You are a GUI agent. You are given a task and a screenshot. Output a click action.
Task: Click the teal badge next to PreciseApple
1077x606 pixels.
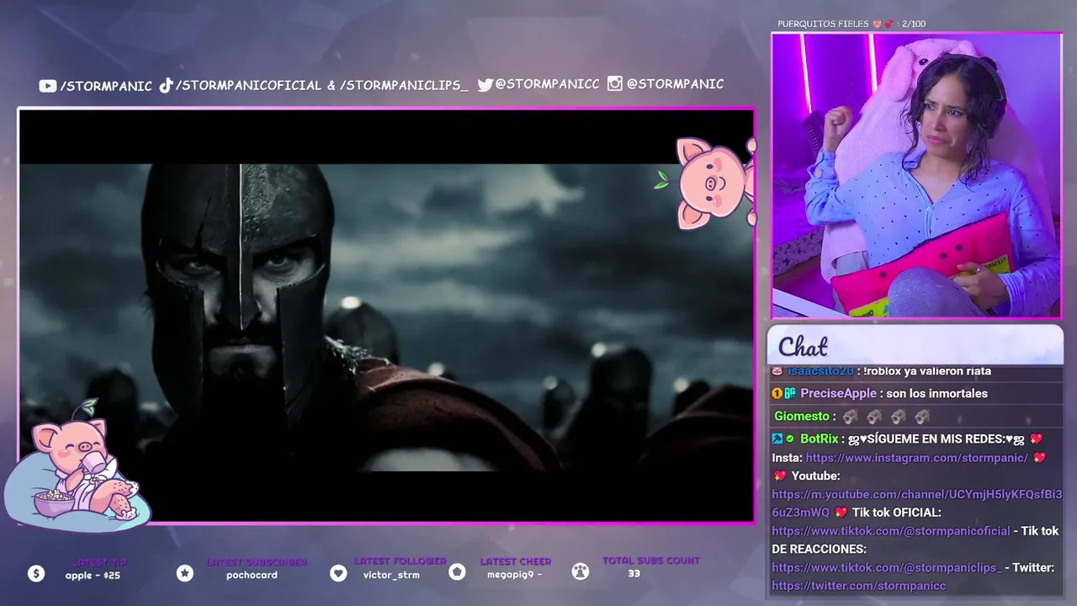pos(790,393)
